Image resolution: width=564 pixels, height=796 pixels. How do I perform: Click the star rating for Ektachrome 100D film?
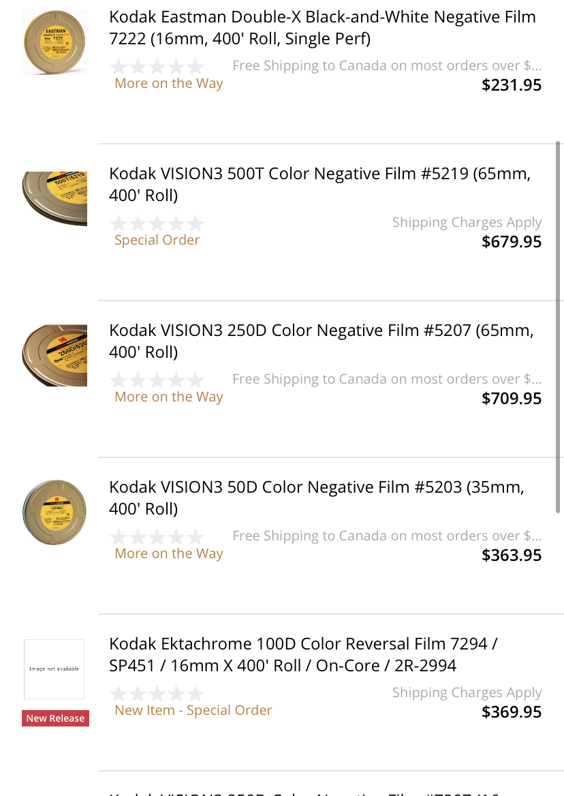(157, 693)
